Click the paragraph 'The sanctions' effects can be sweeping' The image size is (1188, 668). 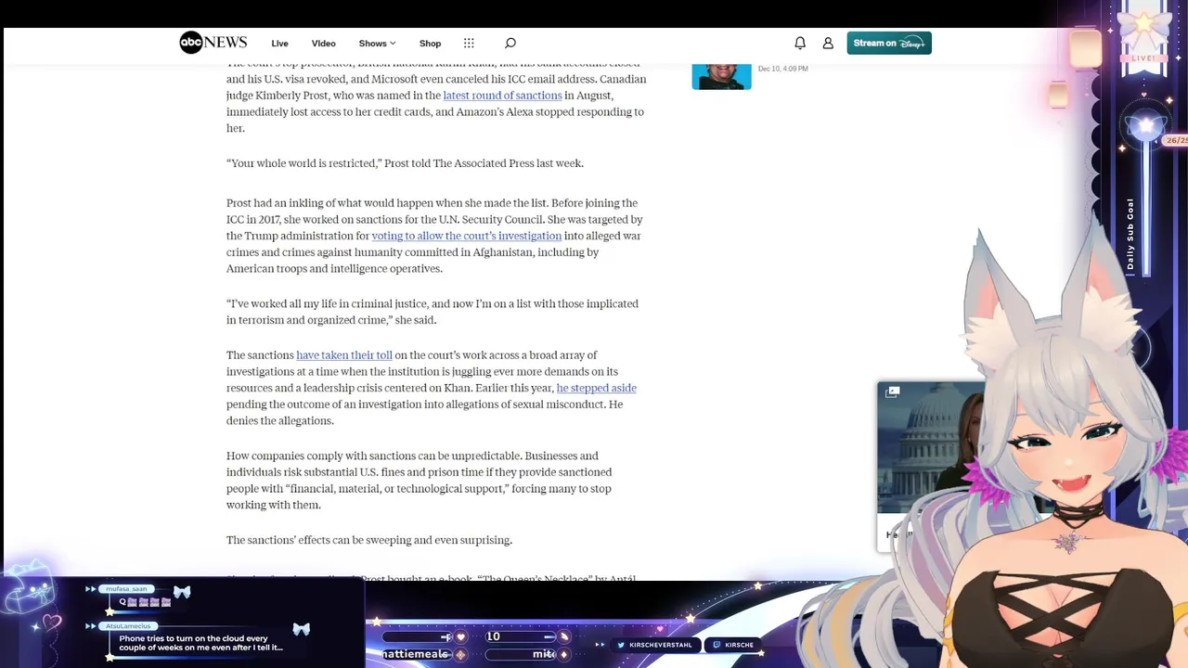(x=369, y=540)
